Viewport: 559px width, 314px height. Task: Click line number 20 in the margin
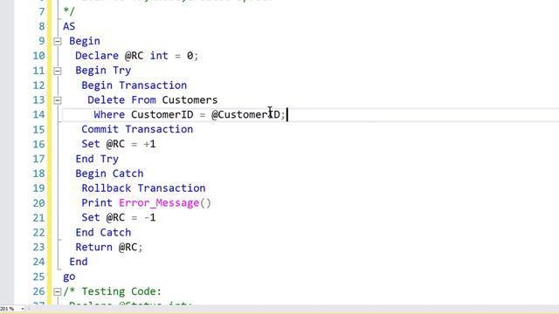click(x=38, y=203)
